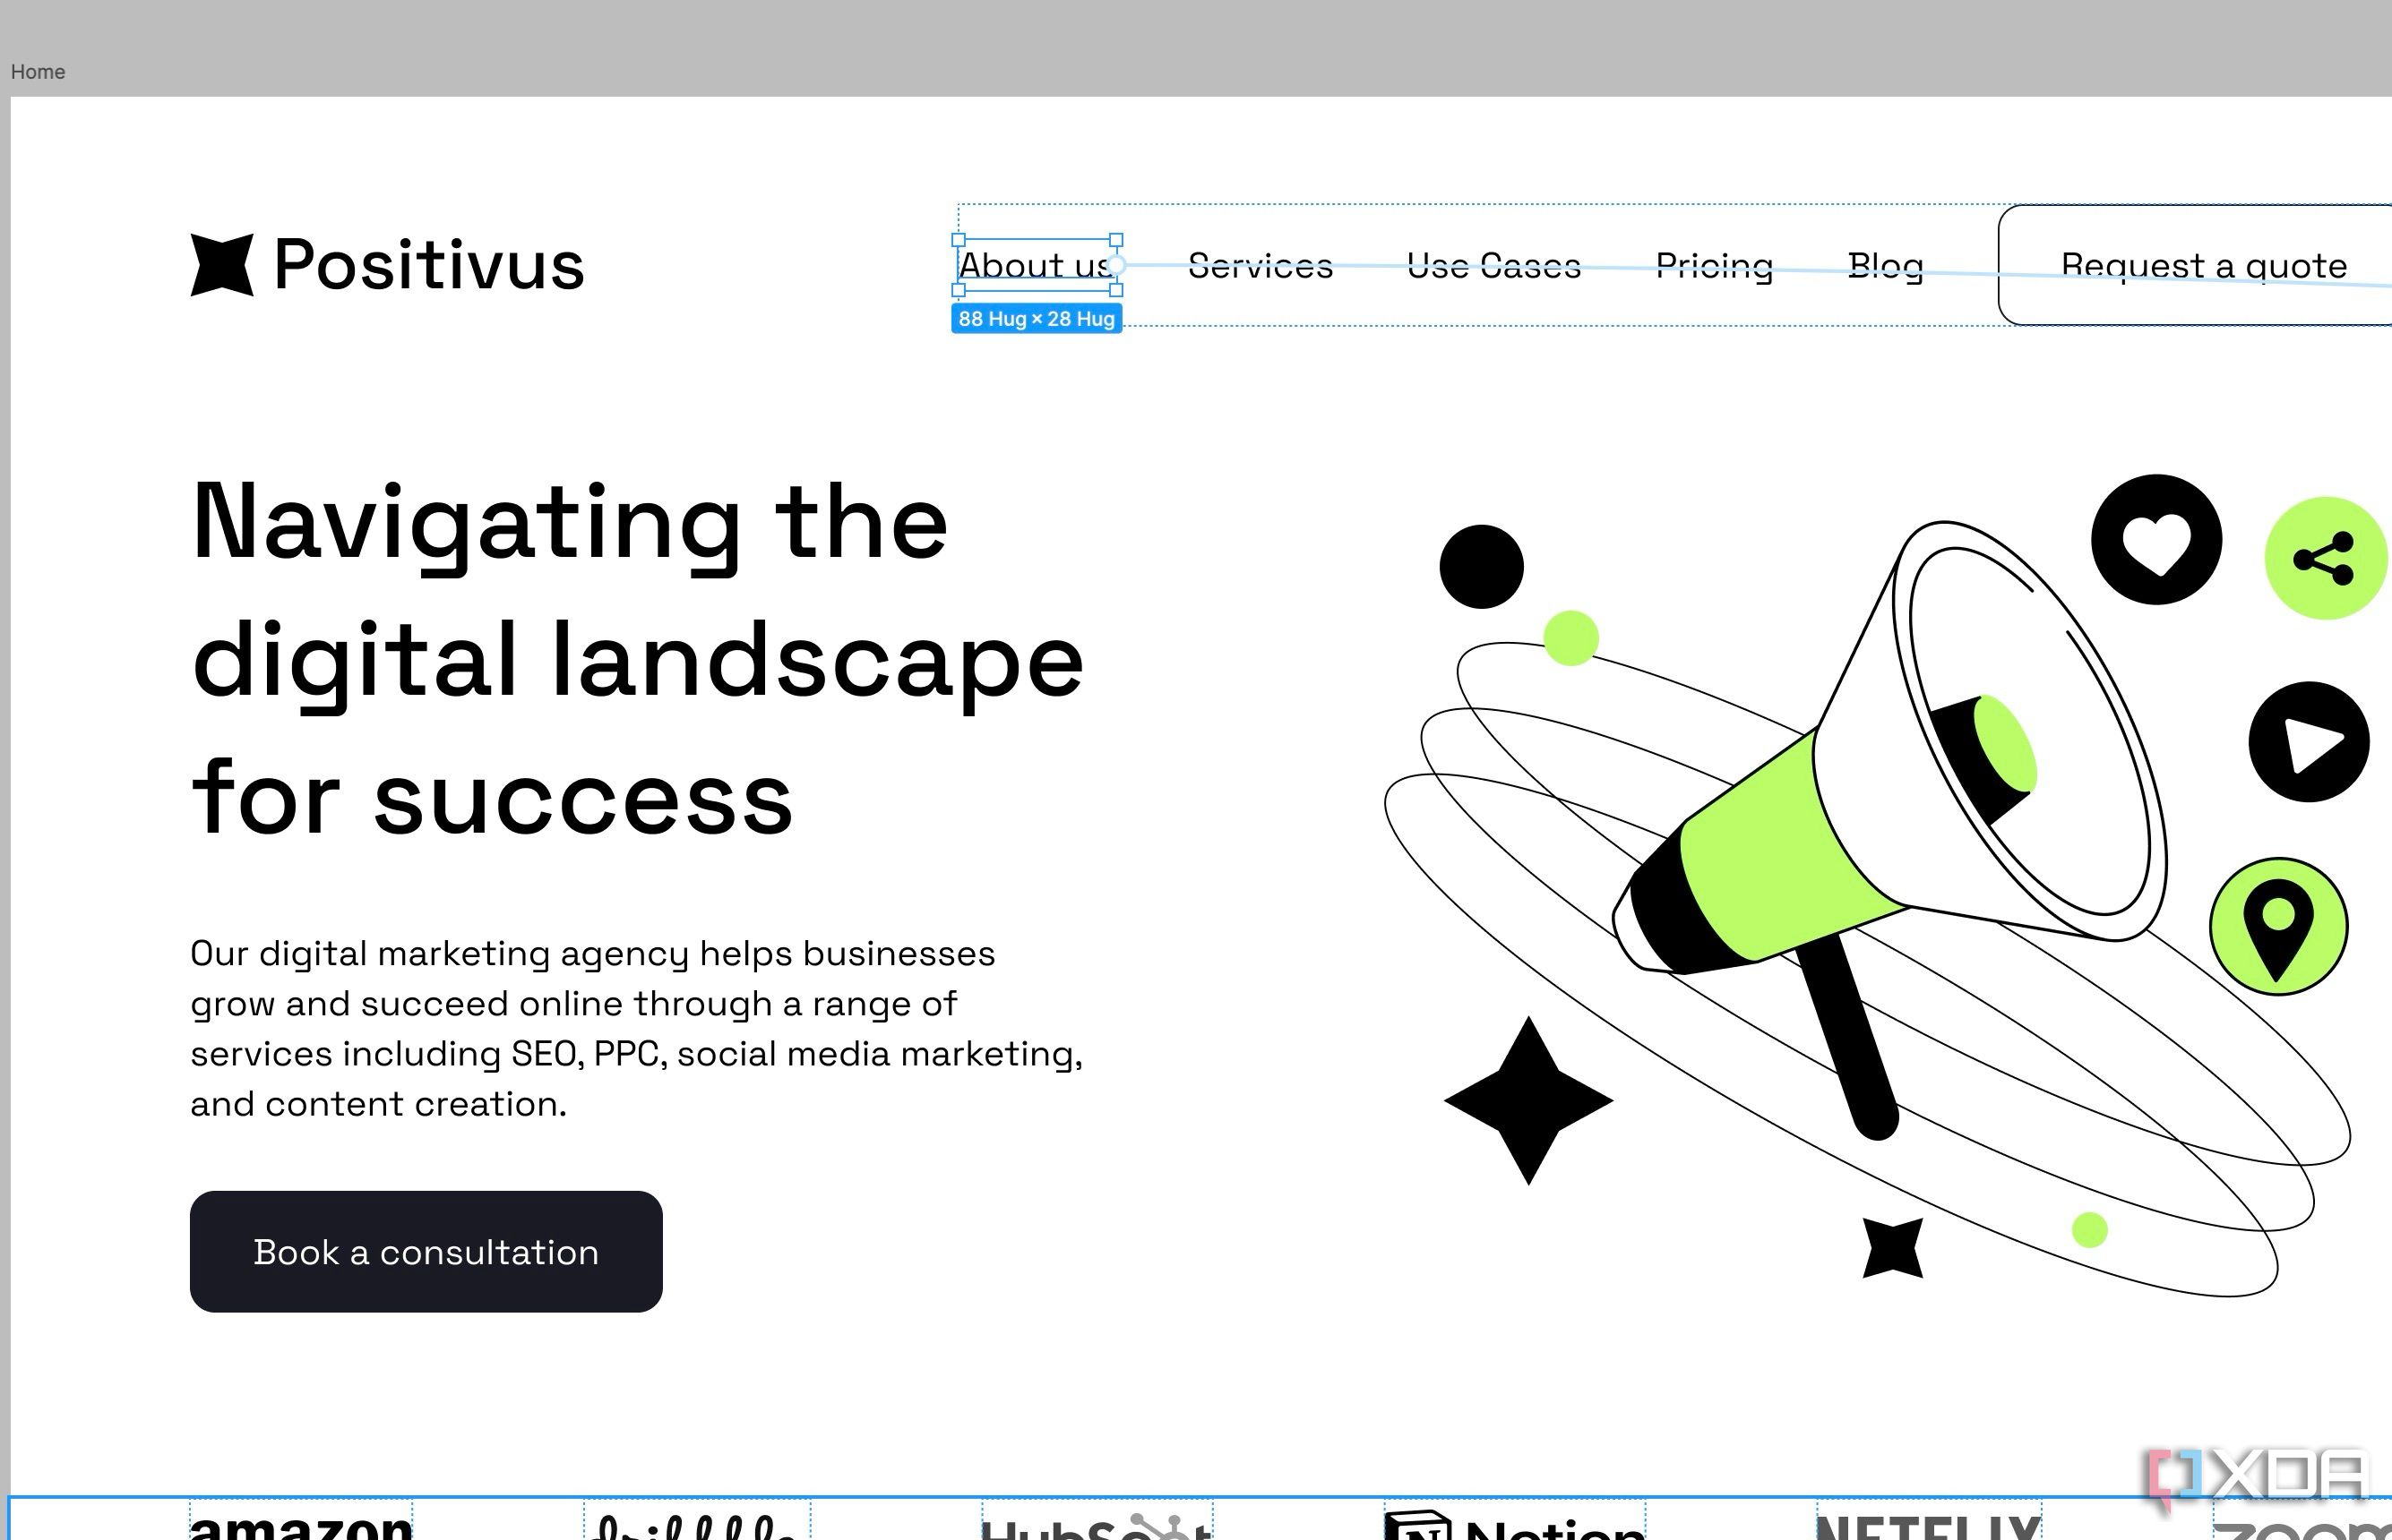Screen dimensions: 2392x1540
Task: Click the Book a consultation button
Action: (426, 1251)
